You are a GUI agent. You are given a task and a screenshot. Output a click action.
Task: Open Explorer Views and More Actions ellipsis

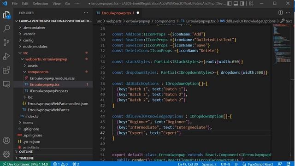[86, 13]
